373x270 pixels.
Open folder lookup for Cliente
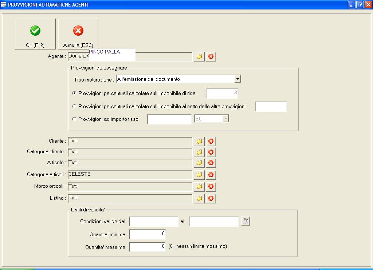[x=199, y=141]
